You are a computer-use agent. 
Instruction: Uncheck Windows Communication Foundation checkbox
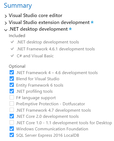(12, 129)
